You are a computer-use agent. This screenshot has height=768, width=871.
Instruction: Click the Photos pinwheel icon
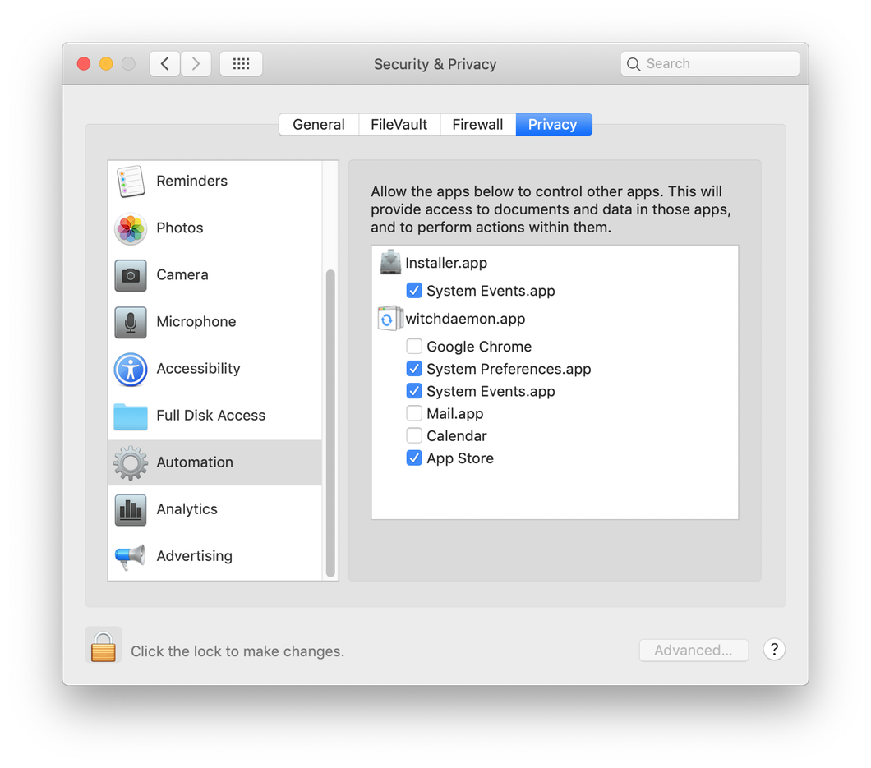pyautogui.click(x=131, y=228)
